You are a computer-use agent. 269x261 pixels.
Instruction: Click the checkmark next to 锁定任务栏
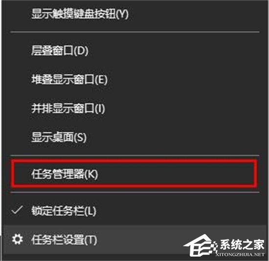click(x=17, y=210)
